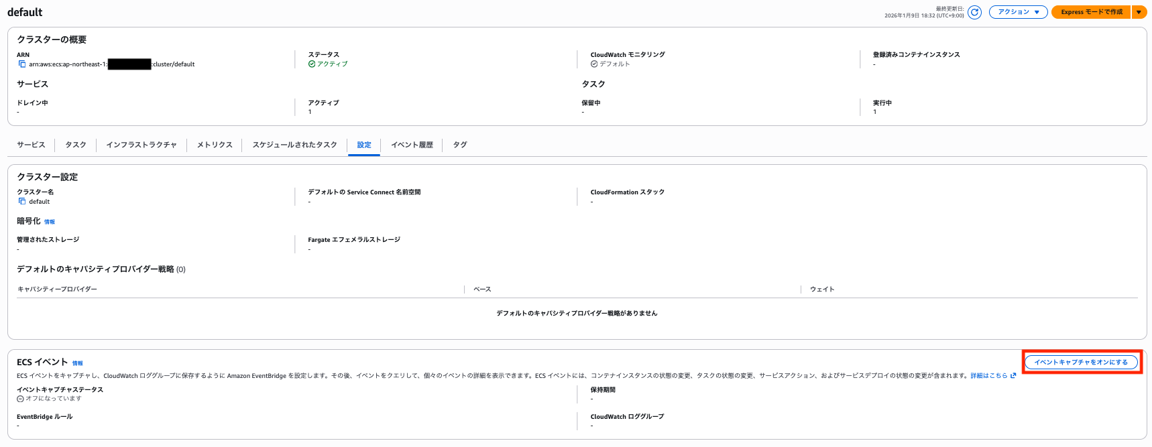Click the ベース column header
Viewport: 1152px width, 447px height.
482,289
